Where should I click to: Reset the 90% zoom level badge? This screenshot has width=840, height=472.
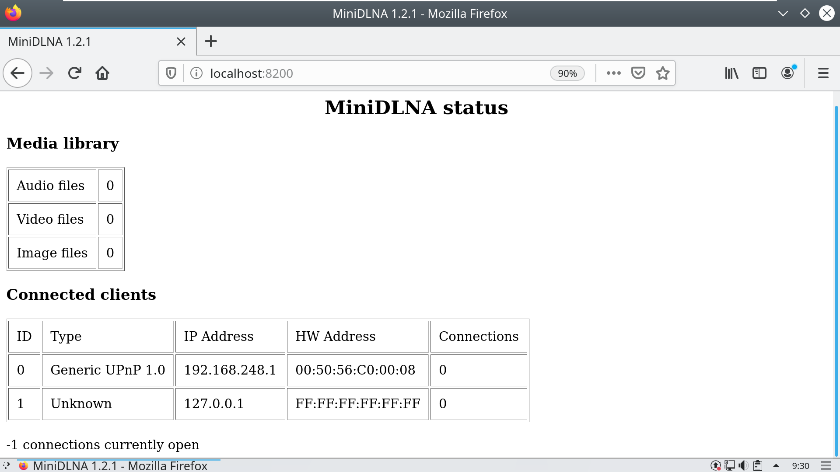[x=567, y=73]
